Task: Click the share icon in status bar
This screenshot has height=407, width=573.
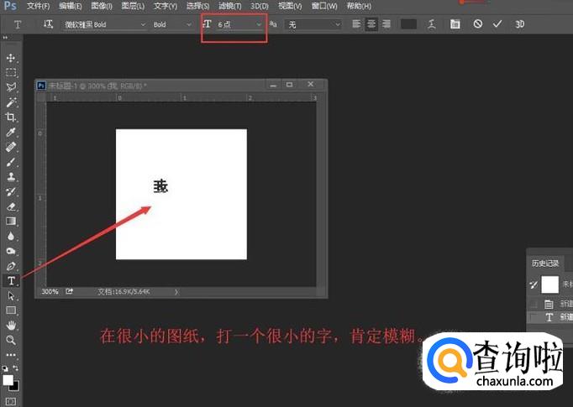Action: (70, 291)
